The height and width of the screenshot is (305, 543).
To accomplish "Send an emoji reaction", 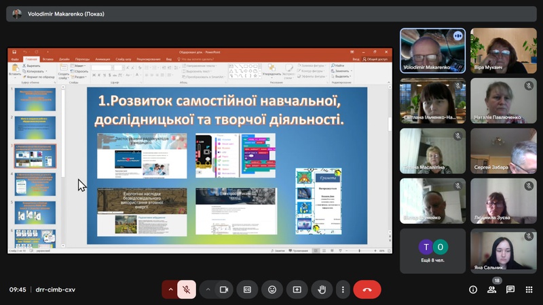I will [x=272, y=289].
